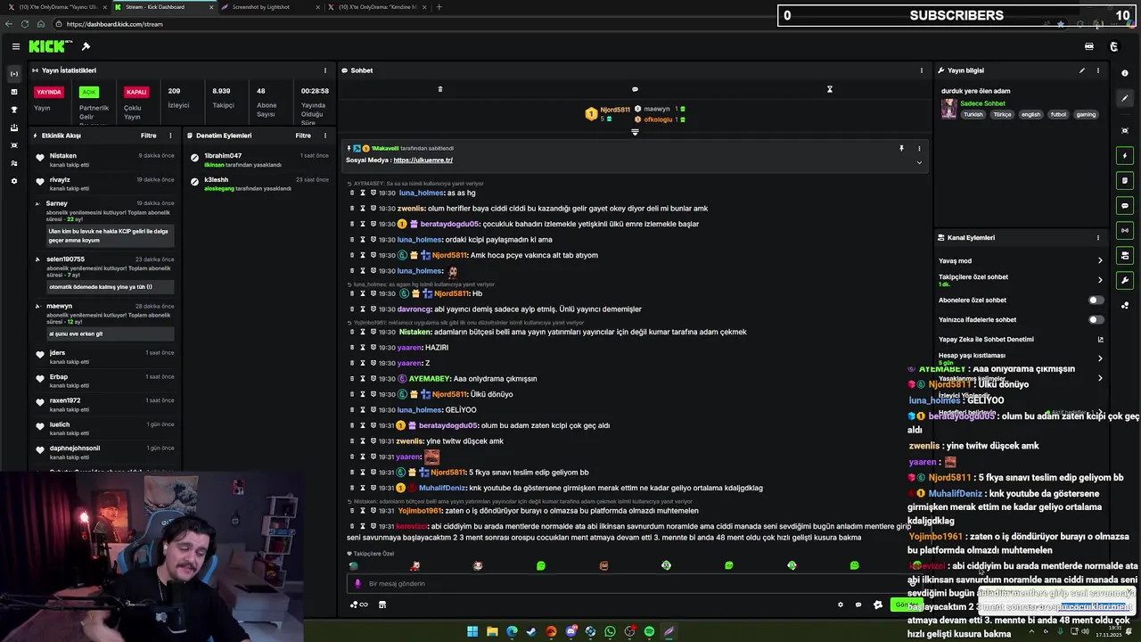Toggle the note widget in right bar

coord(1125,181)
